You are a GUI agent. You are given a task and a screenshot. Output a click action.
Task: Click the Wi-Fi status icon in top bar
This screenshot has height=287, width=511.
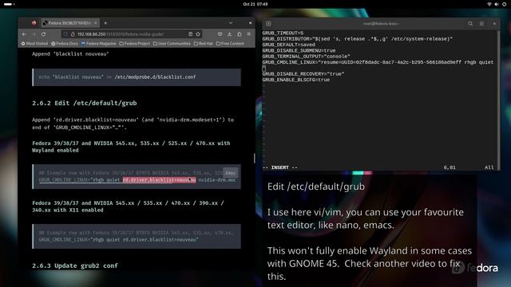click(489, 4)
